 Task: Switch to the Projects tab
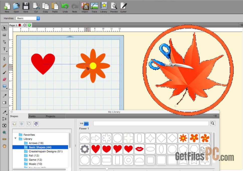pyautogui.click(x=51, y=116)
